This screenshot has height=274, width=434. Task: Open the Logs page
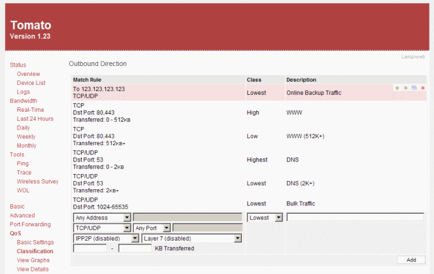[23, 92]
